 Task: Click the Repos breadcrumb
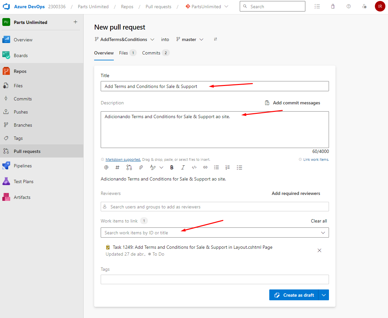[x=127, y=7]
